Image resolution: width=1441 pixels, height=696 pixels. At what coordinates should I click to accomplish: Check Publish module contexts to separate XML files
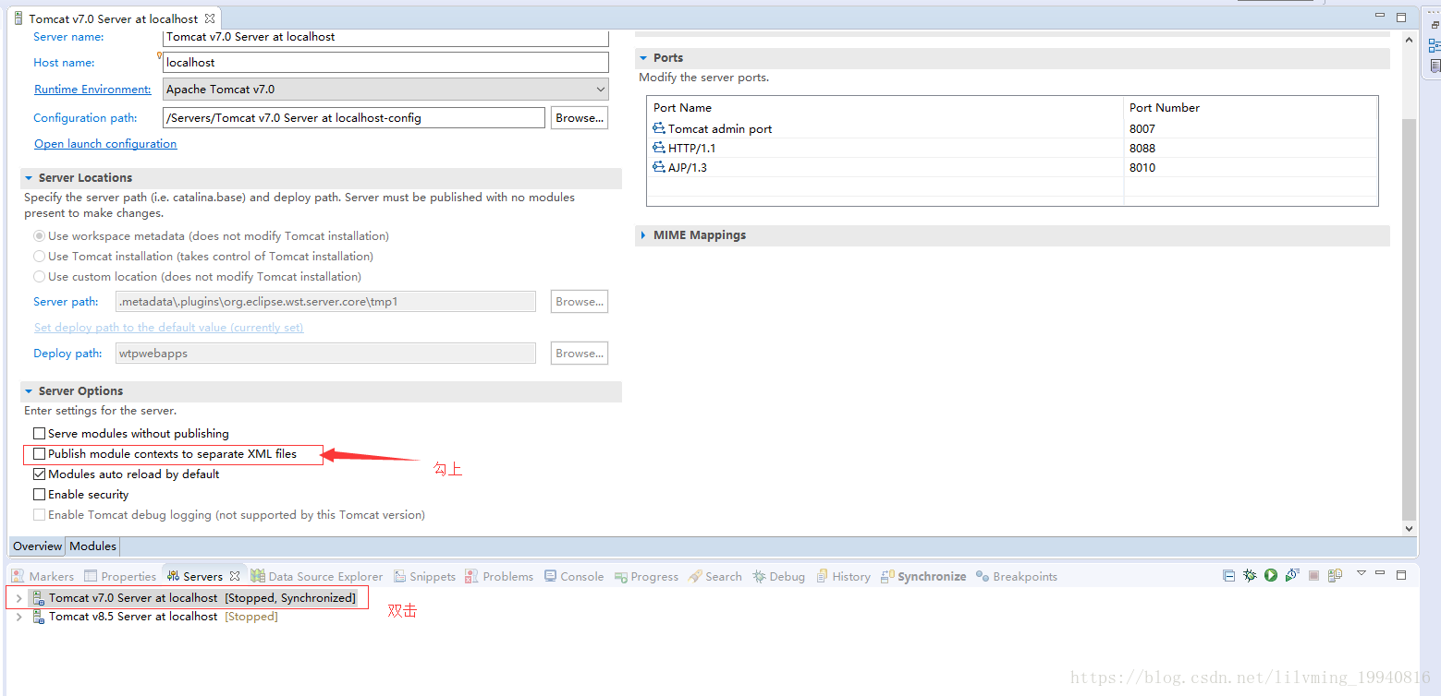(x=40, y=453)
